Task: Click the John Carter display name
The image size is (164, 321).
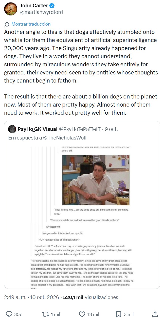Action: [34, 6]
